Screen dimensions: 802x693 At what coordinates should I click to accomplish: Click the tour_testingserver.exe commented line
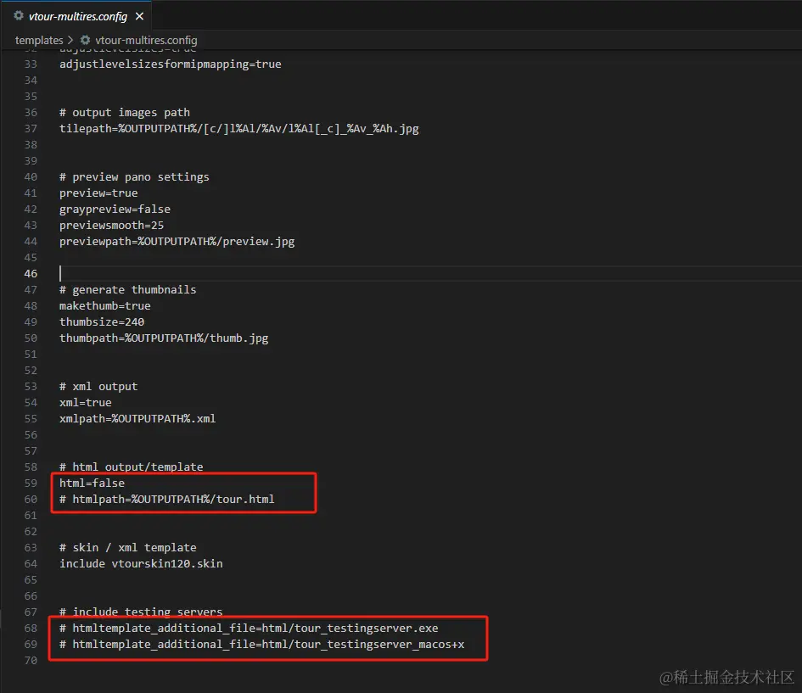[x=249, y=628]
